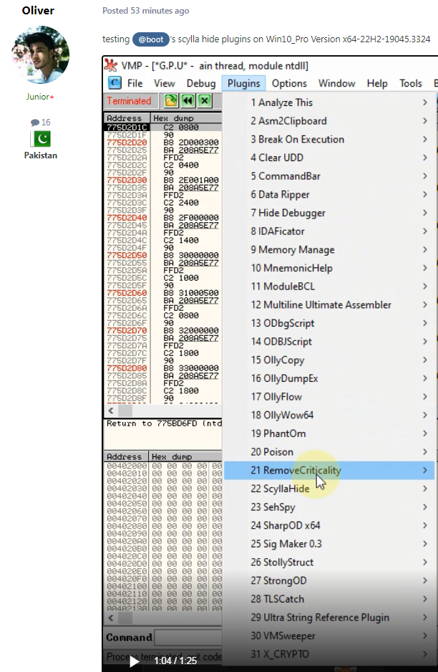This screenshot has width=438, height=672.
Task: Open the Debug menu
Action: tap(201, 83)
